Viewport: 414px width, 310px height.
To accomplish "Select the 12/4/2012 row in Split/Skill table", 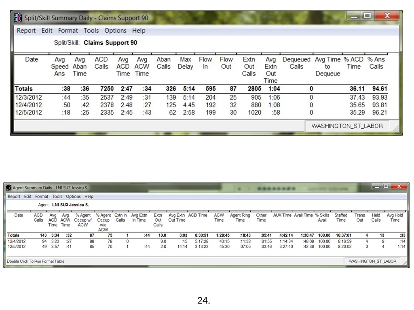I will coord(201,105).
